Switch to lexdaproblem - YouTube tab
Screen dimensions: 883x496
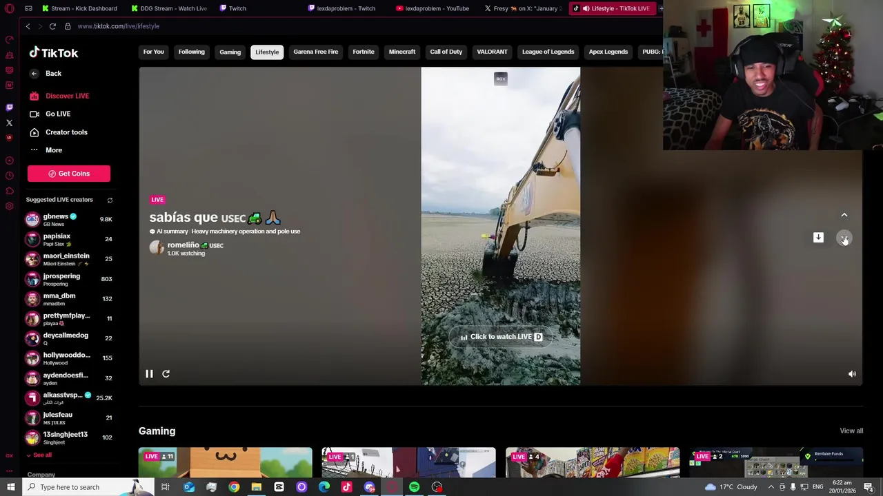(433, 8)
